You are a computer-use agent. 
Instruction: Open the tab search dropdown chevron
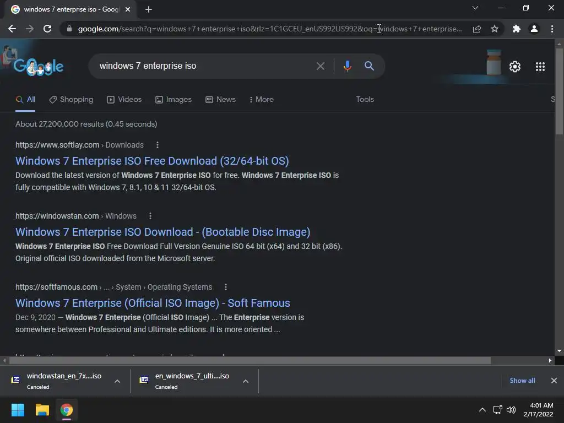(475, 8)
